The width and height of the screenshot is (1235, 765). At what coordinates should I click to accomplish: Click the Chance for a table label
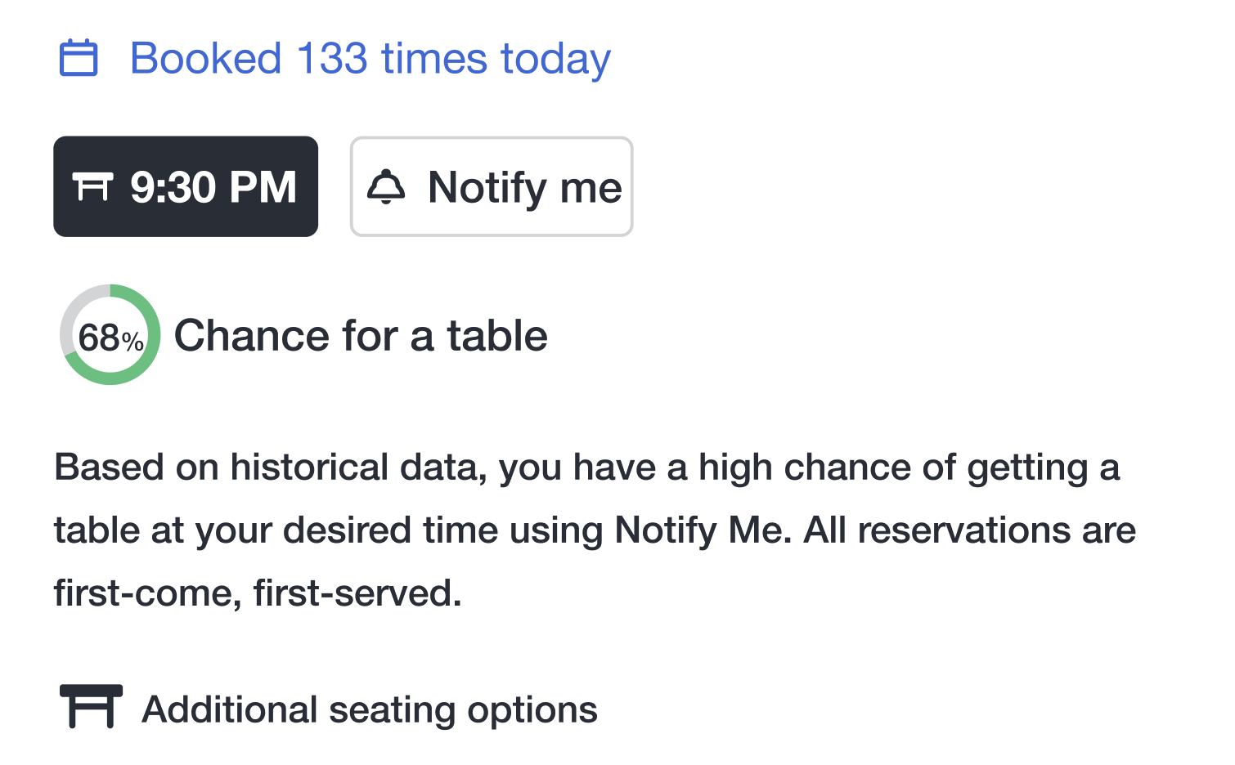[361, 336]
